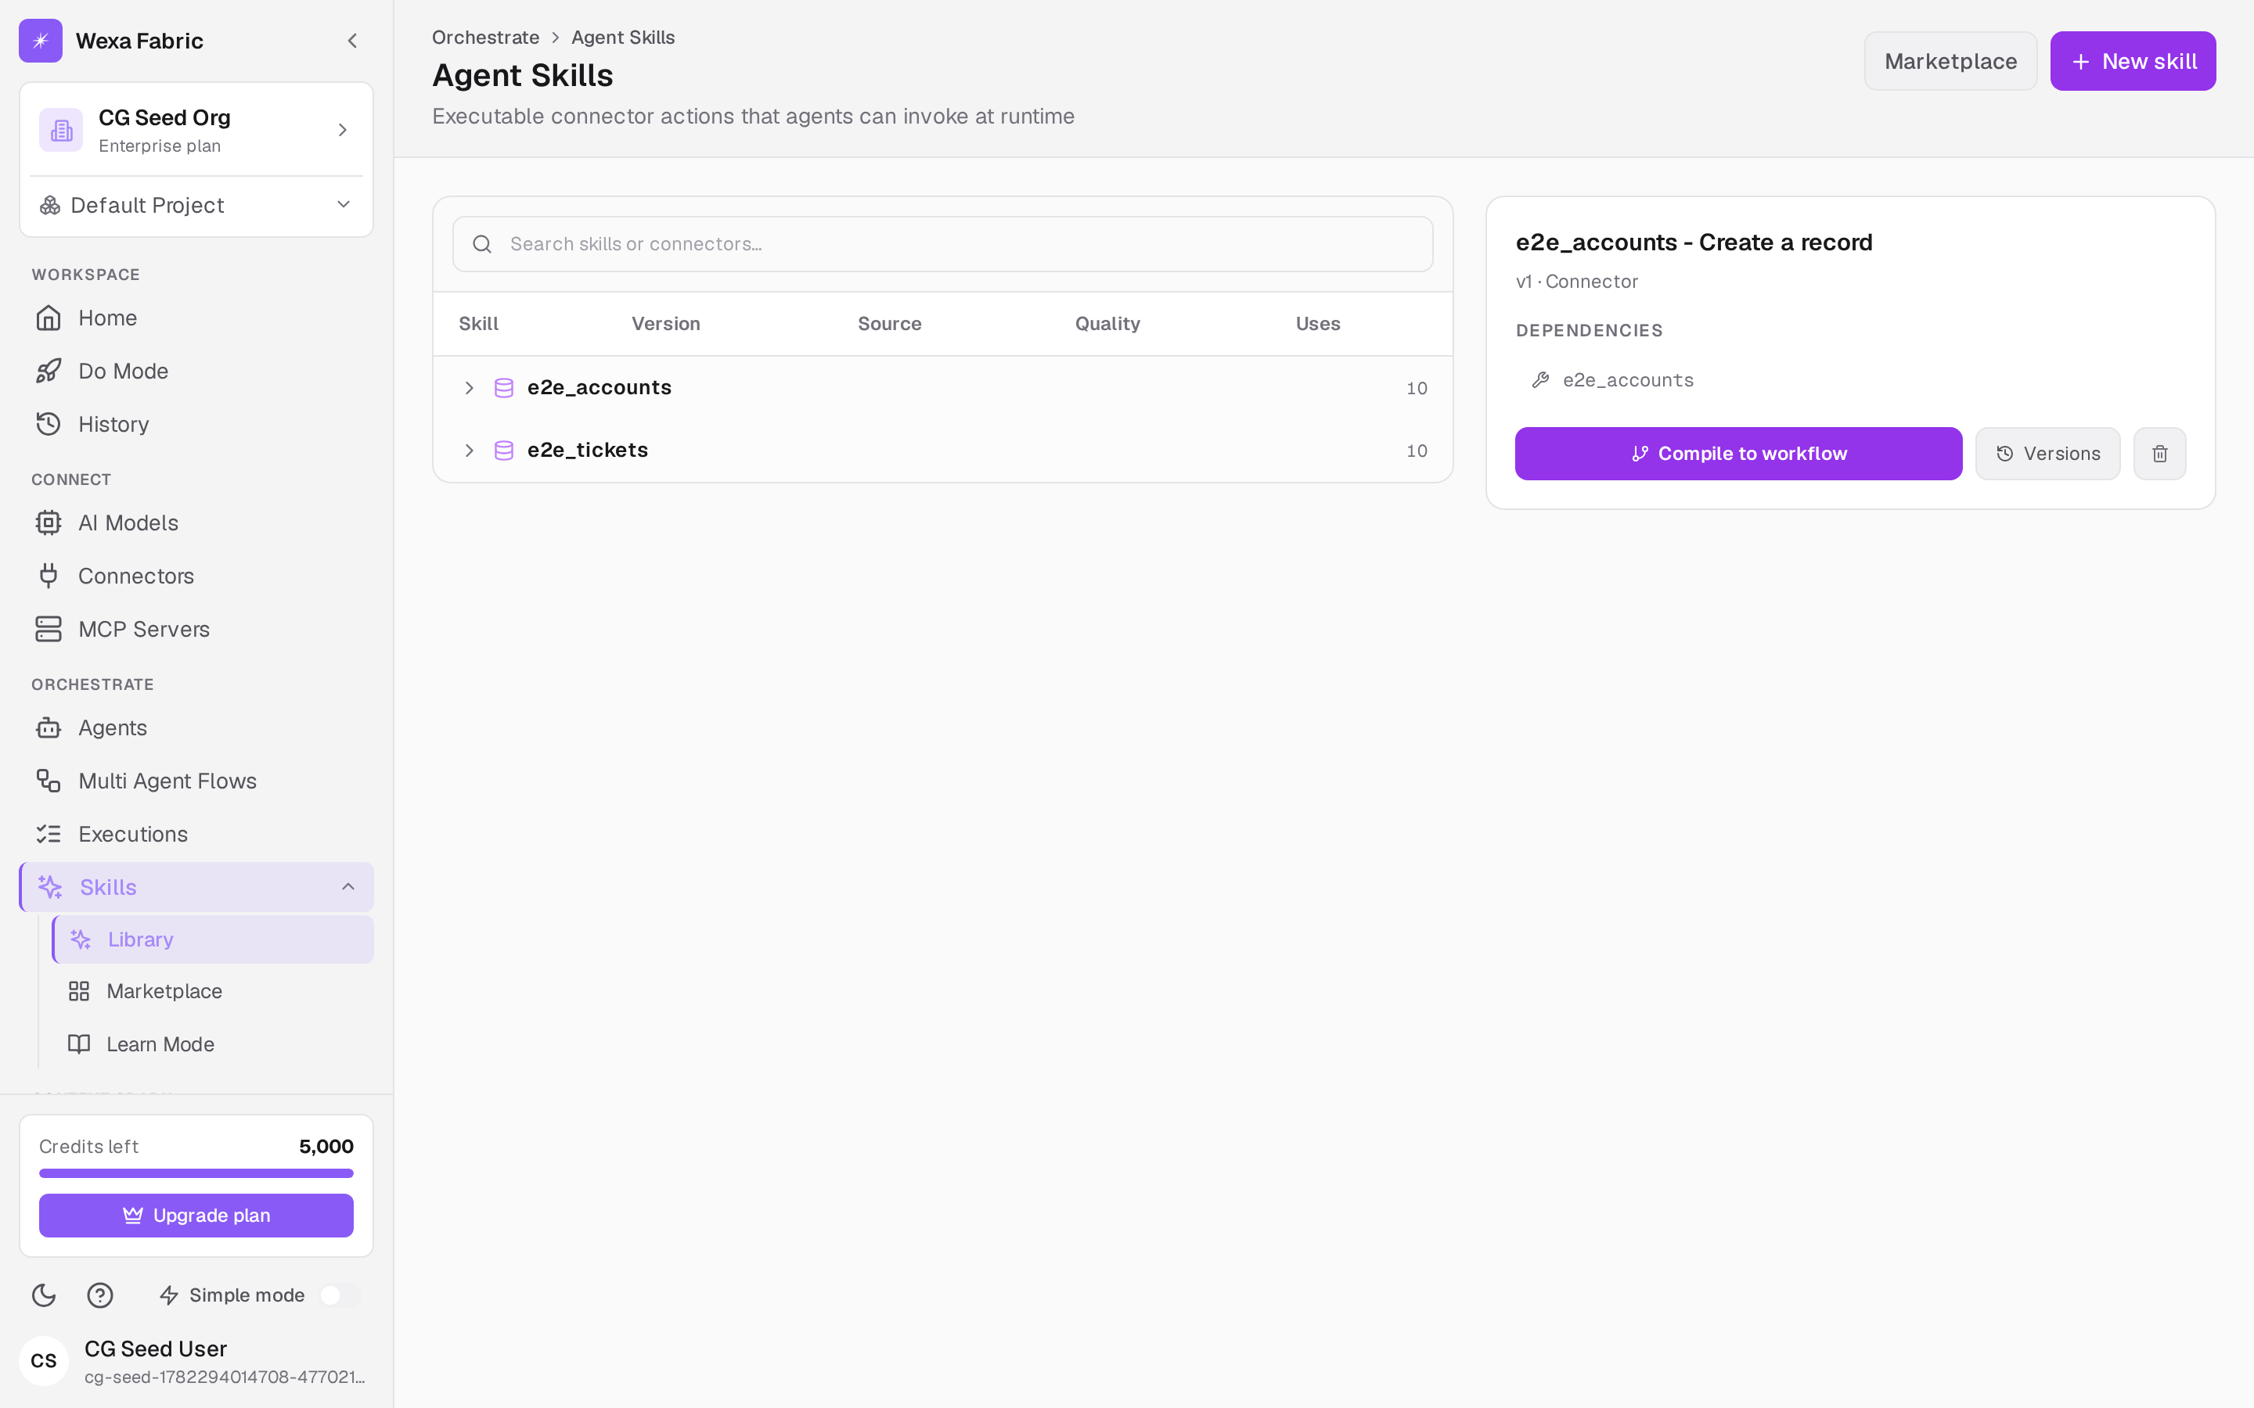Image resolution: width=2254 pixels, height=1408 pixels.
Task: Click the CS user avatar
Action: tap(44, 1361)
